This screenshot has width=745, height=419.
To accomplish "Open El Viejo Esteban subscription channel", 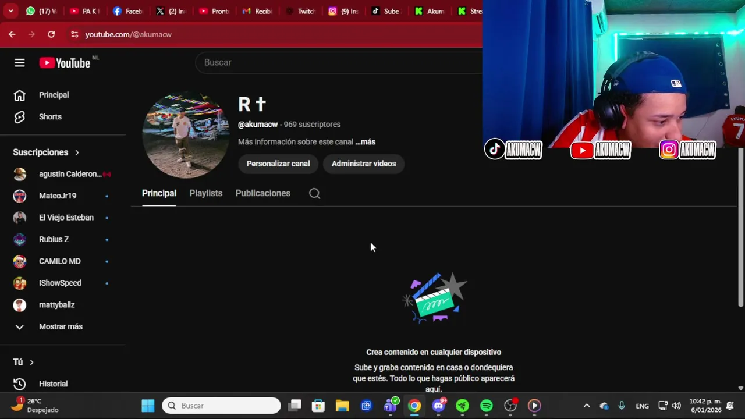I will (x=63, y=218).
